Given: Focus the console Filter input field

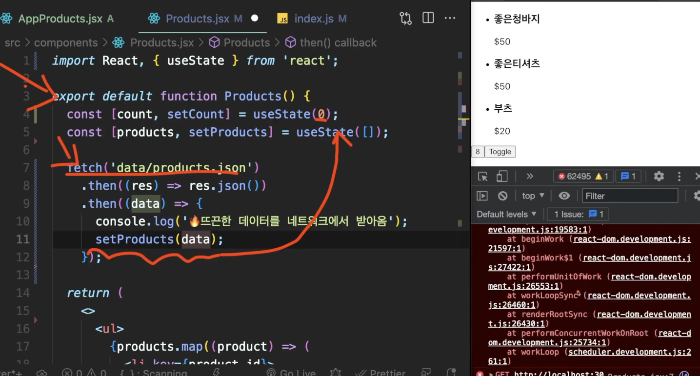Looking at the screenshot, I should [x=630, y=196].
